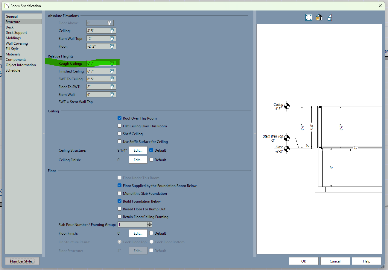Increase Slab Pour Number with up arrow
The width and height of the screenshot is (388, 270).
(x=150, y=223)
